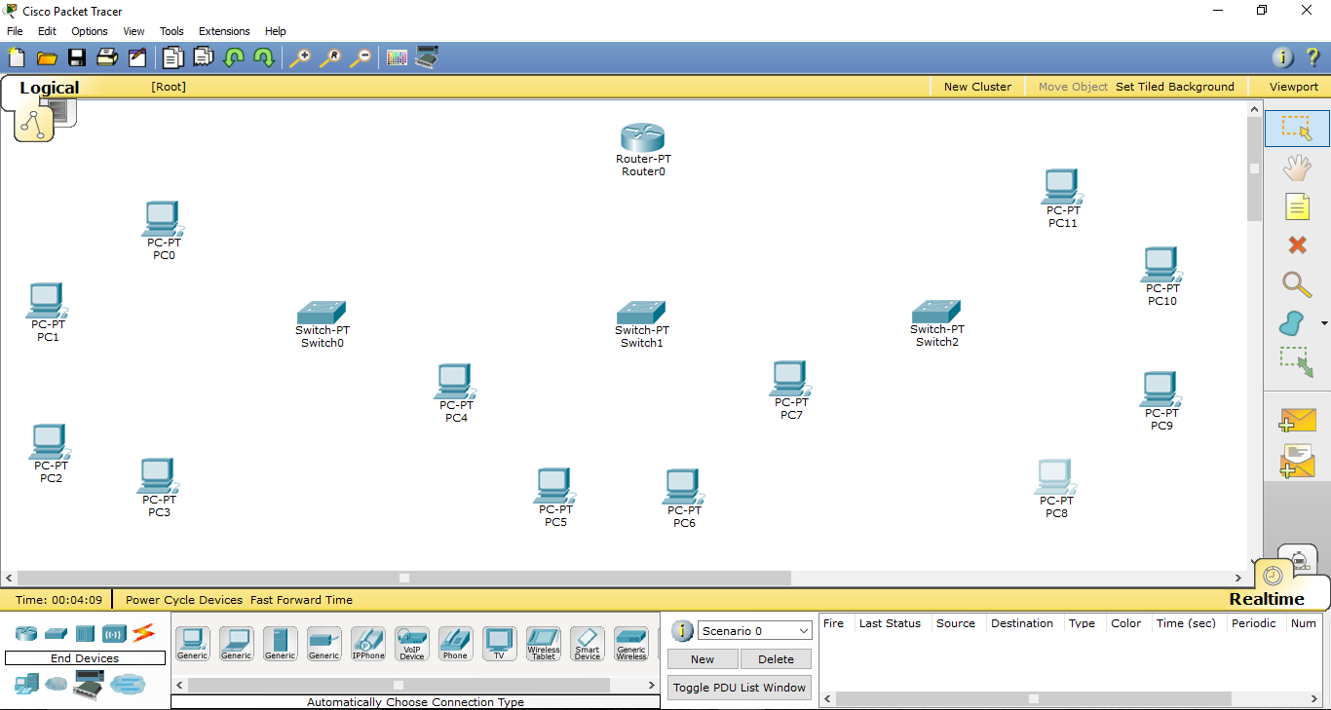The height and width of the screenshot is (710, 1331).
Task: Click Fast Forward Time
Action: click(301, 600)
